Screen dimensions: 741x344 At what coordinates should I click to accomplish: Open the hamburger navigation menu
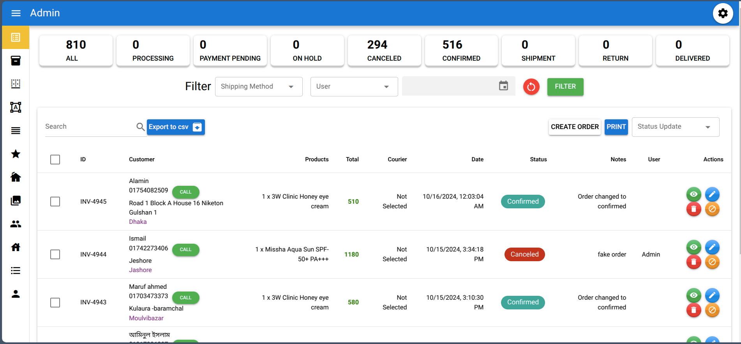16,13
